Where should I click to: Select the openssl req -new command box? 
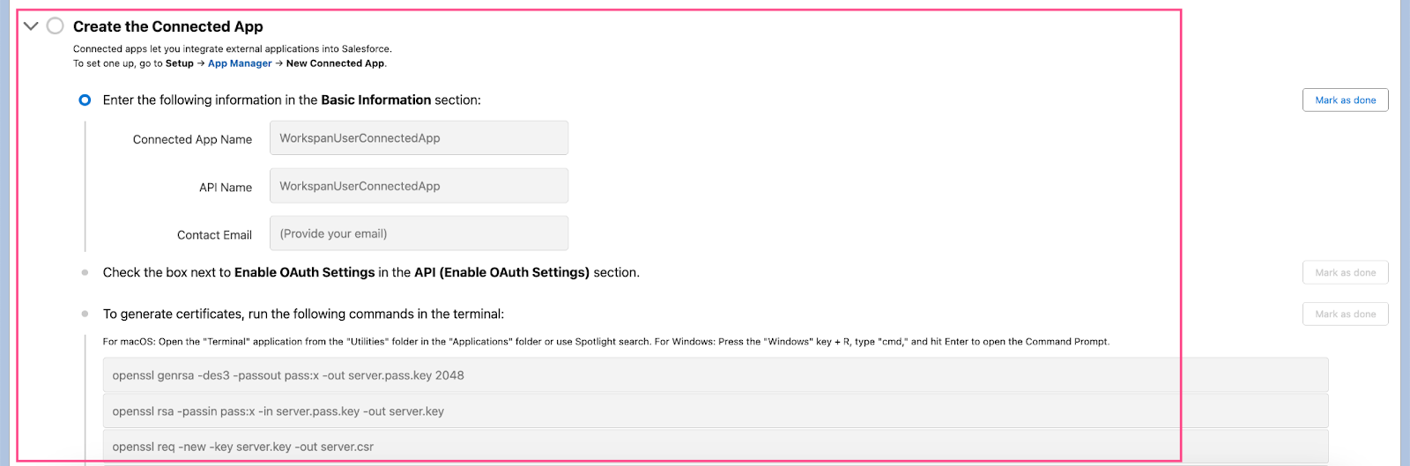coord(716,447)
